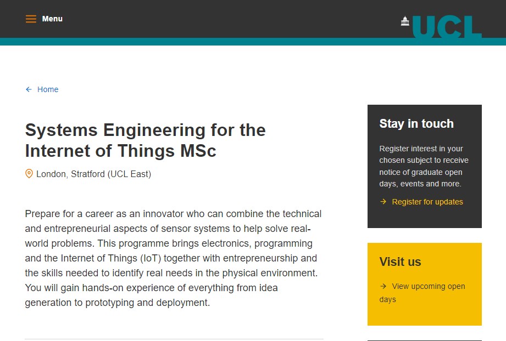Click the arrow beside Register for updates

tap(383, 201)
